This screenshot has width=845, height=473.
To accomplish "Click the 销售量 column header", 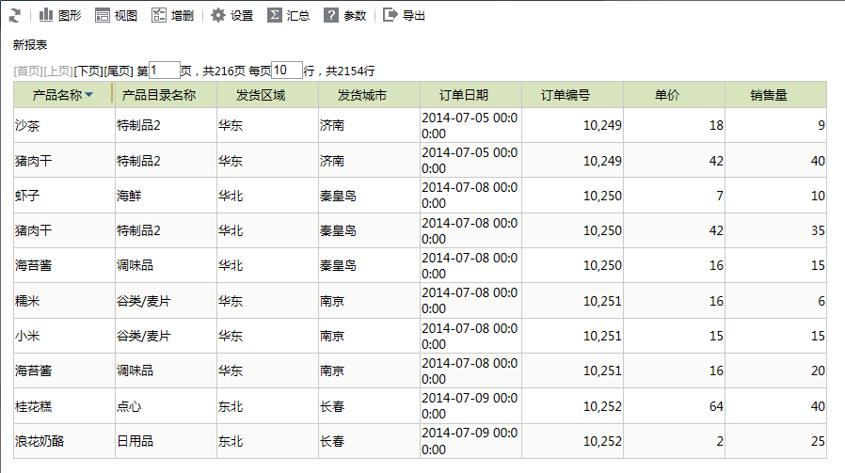I will click(769, 95).
